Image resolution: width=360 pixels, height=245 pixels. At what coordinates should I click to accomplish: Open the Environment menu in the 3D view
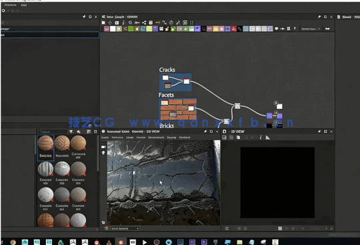pos(156,138)
